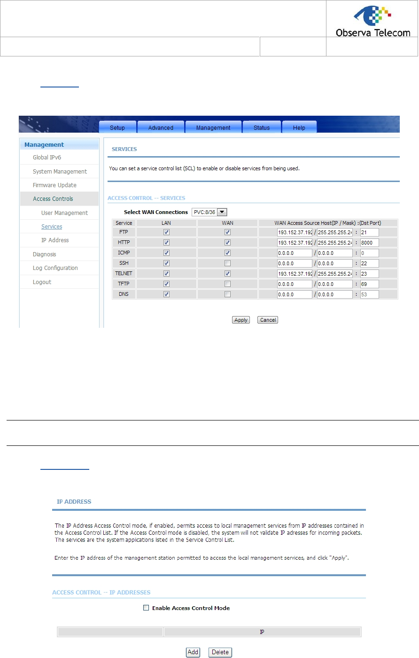This screenshot has height=658, width=419.
Task: Enable DNS WAN checkbox
Action: click(227, 294)
